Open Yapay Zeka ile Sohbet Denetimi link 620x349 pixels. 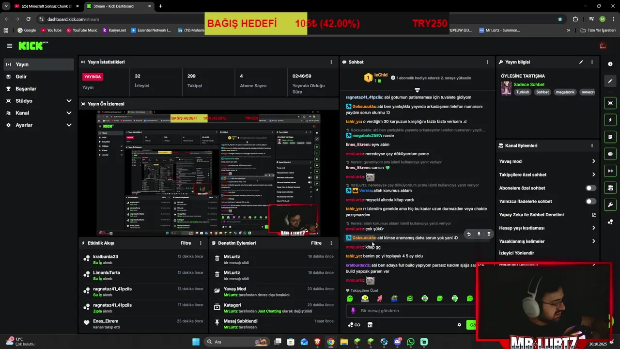(548, 215)
